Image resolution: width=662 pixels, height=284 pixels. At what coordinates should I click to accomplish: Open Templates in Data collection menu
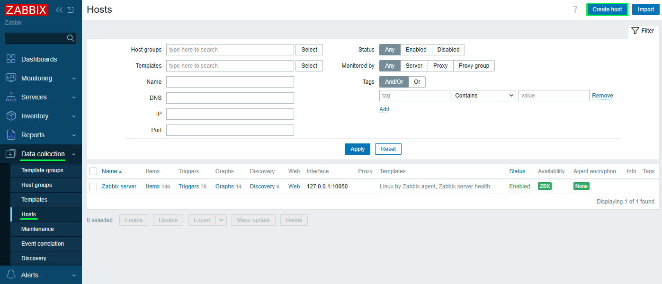(34, 200)
